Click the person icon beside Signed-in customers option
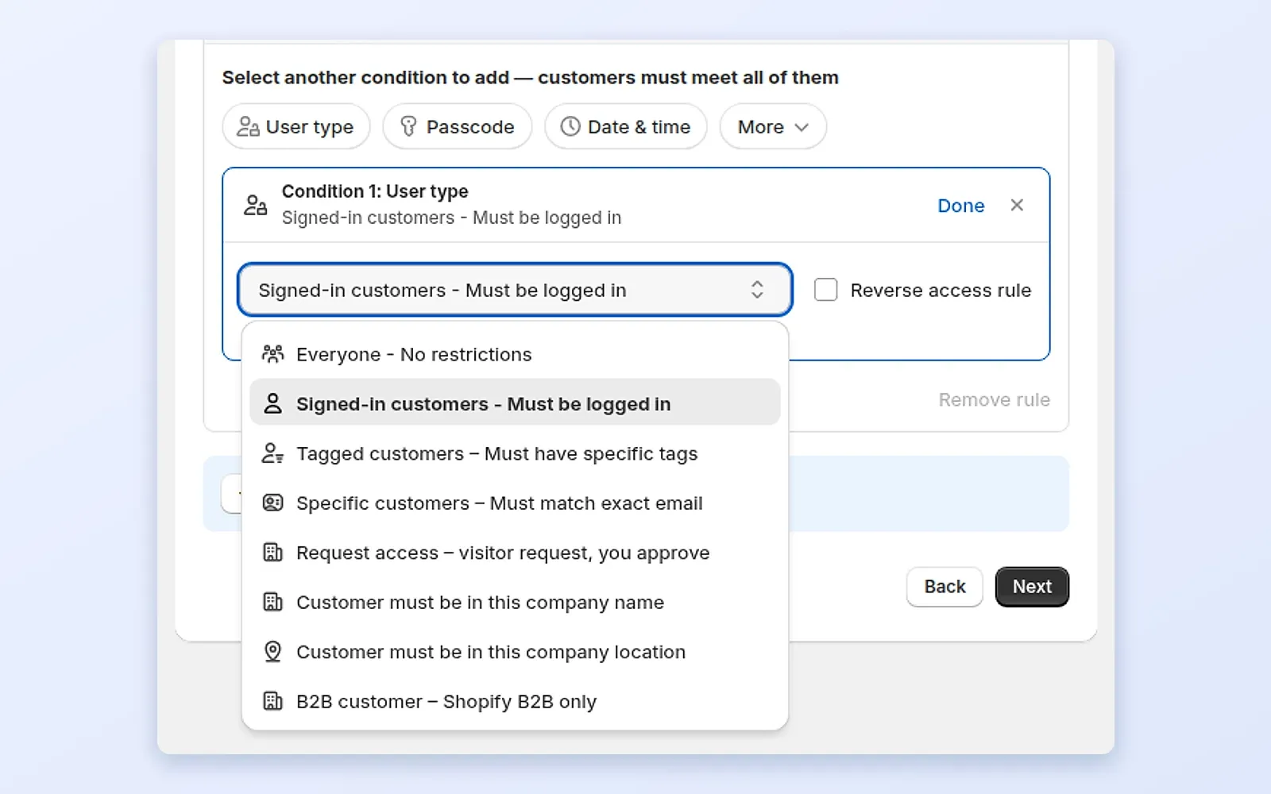 pyautogui.click(x=272, y=403)
